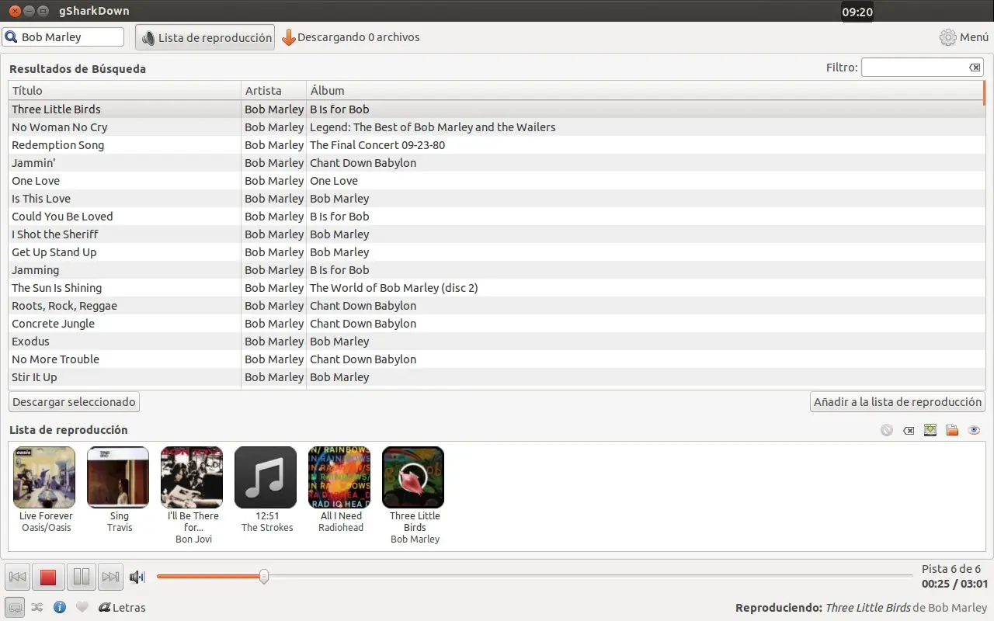Select the Get Up Stand Up row
Image resolution: width=994 pixels, height=621 pixels.
pyautogui.click(x=496, y=252)
